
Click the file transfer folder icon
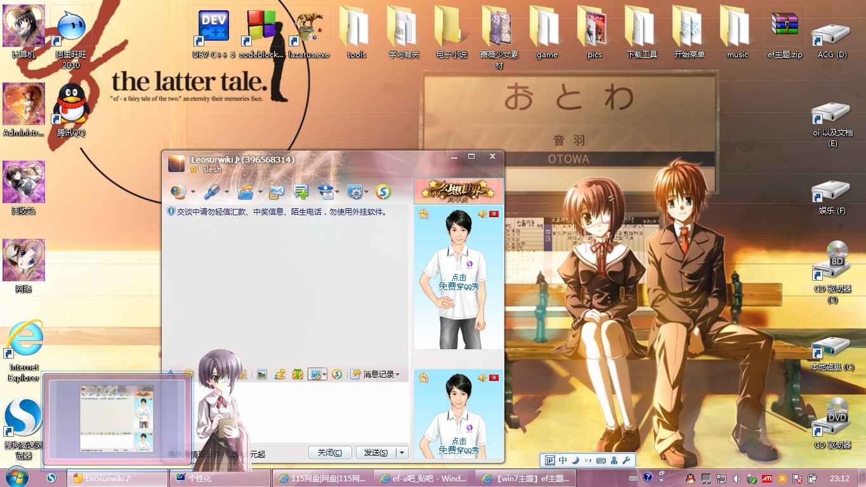[245, 191]
